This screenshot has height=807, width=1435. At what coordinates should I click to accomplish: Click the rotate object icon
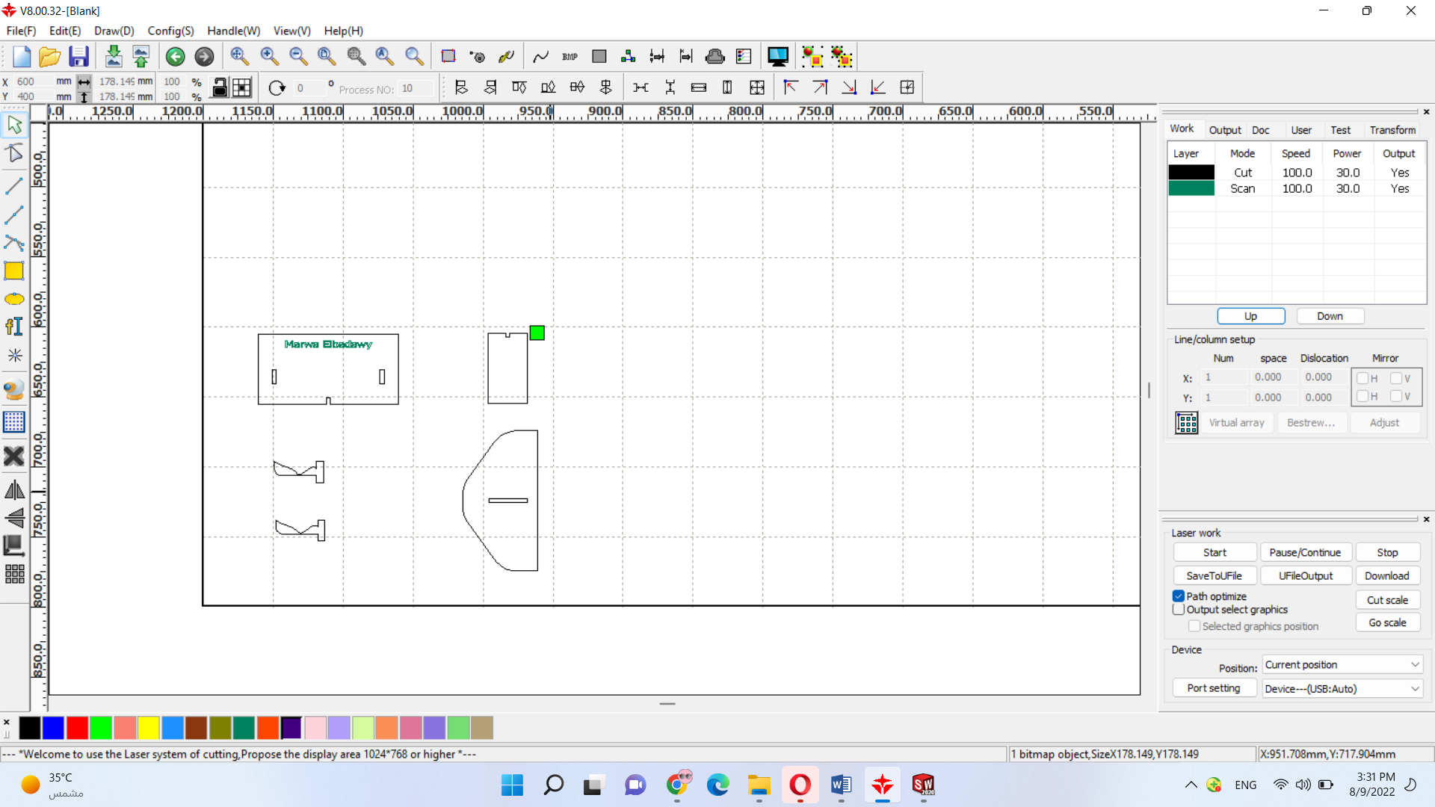click(x=277, y=88)
